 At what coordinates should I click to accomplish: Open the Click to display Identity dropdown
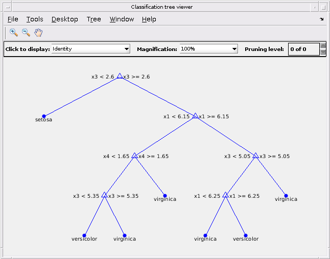point(91,49)
